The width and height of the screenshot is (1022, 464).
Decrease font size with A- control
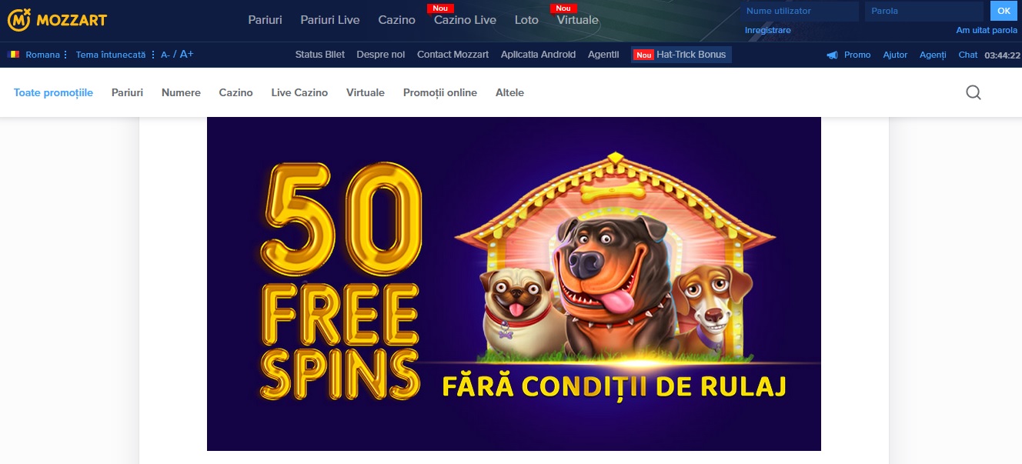165,55
